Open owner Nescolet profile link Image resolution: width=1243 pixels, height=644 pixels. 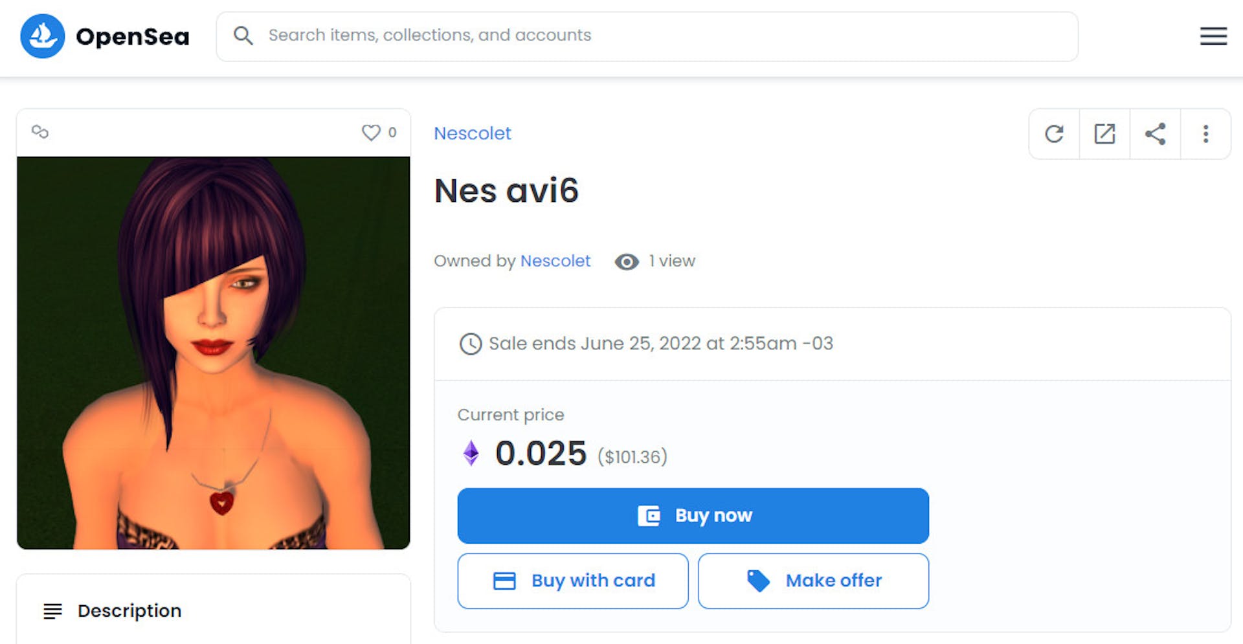point(555,261)
